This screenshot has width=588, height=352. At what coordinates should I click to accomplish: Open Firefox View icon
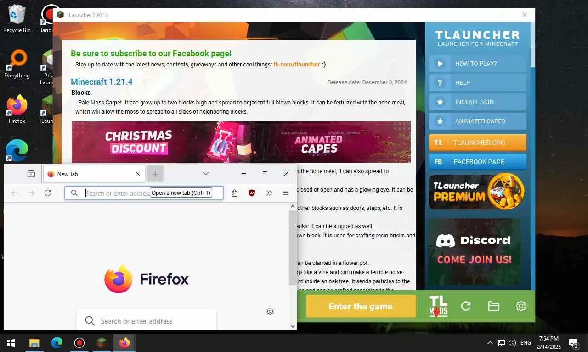coord(31,174)
